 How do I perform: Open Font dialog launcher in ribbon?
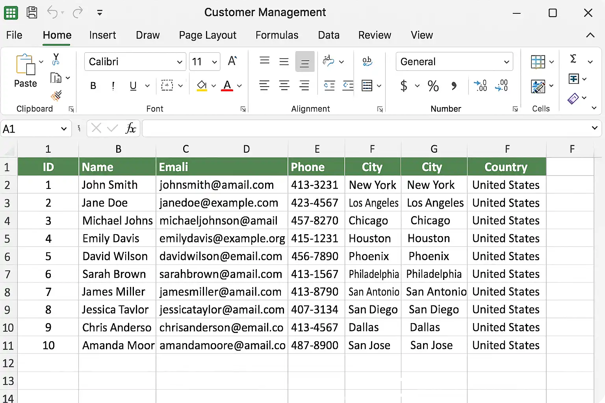(x=243, y=109)
